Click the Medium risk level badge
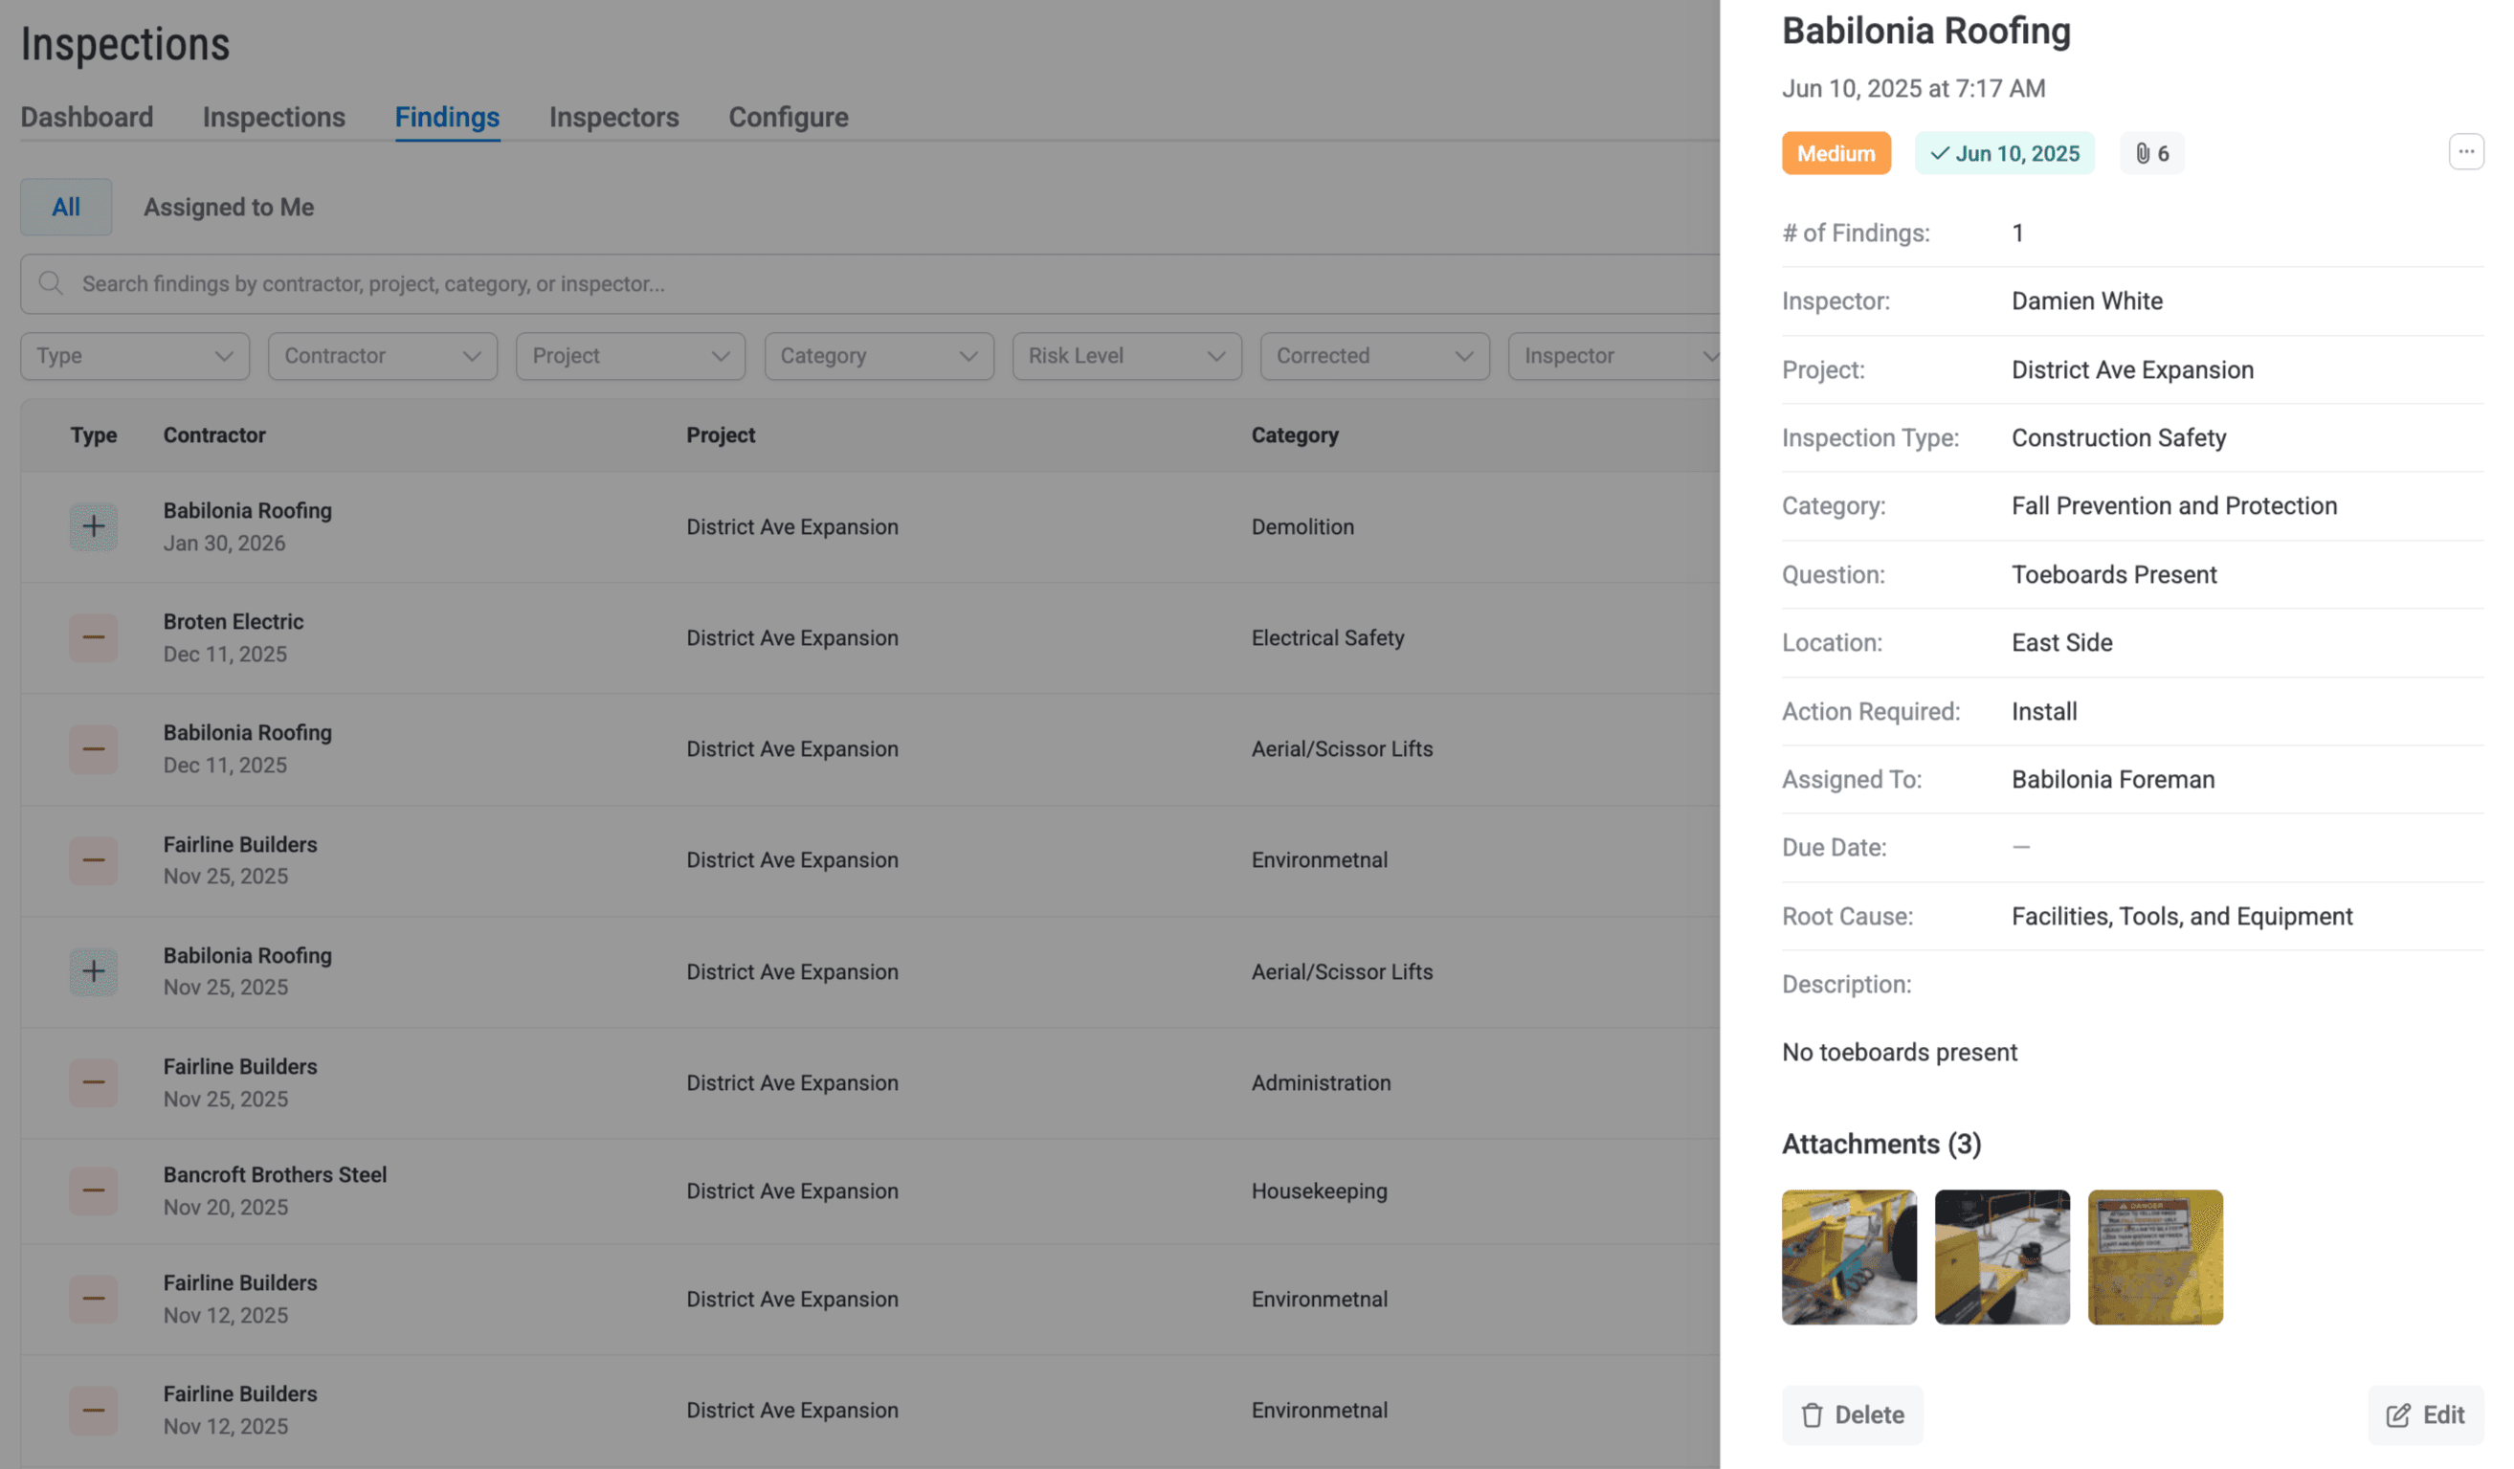The image size is (2514, 1469). tap(1835, 154)
